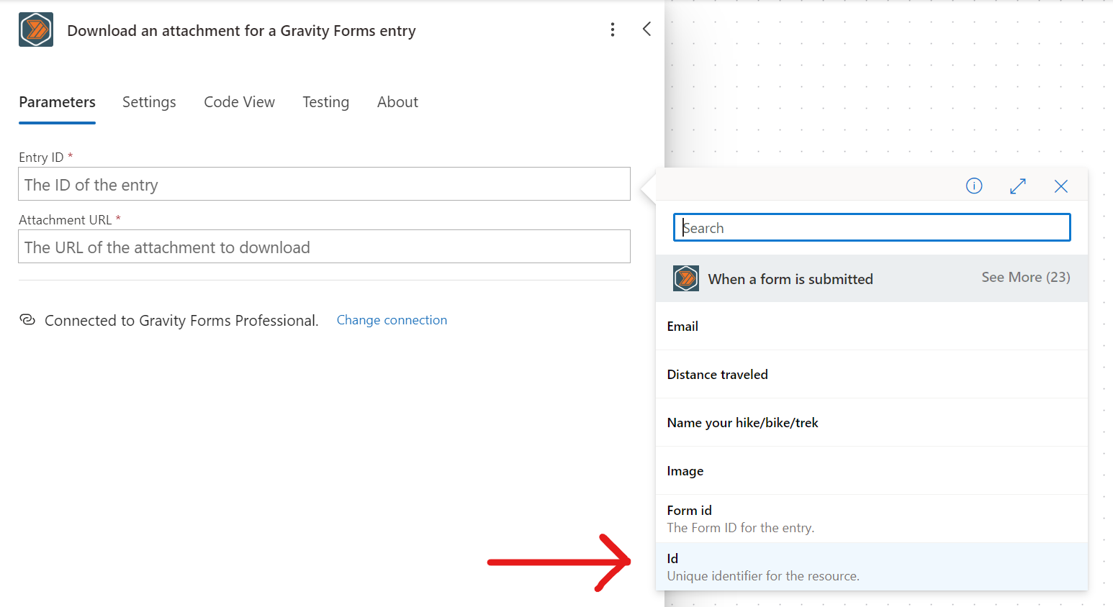Click the dynamic content Search box
The height and width of the screenshot is (607, 1113).
click(872, 227)
